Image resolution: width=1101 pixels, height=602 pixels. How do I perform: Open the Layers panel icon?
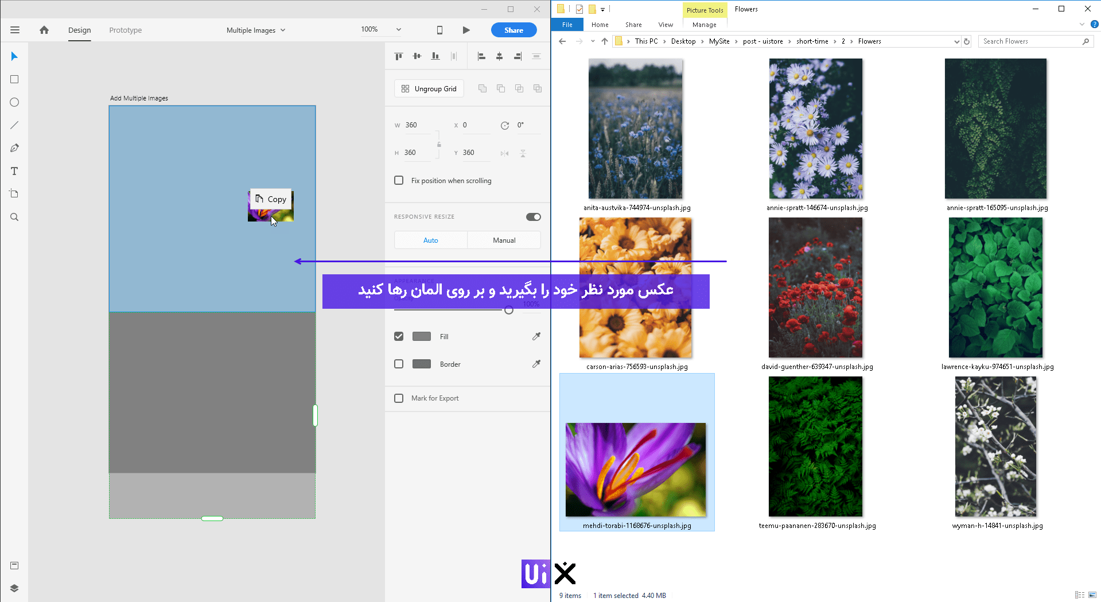14,588
